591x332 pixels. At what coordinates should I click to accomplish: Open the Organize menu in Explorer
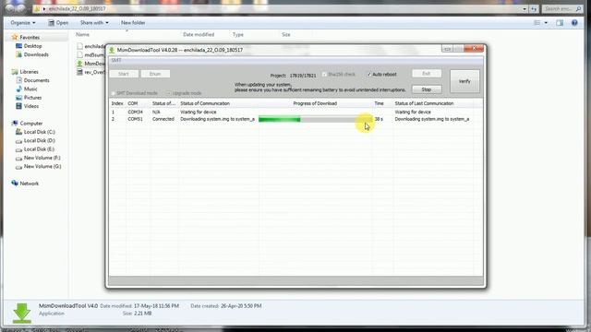pos(23,22)
